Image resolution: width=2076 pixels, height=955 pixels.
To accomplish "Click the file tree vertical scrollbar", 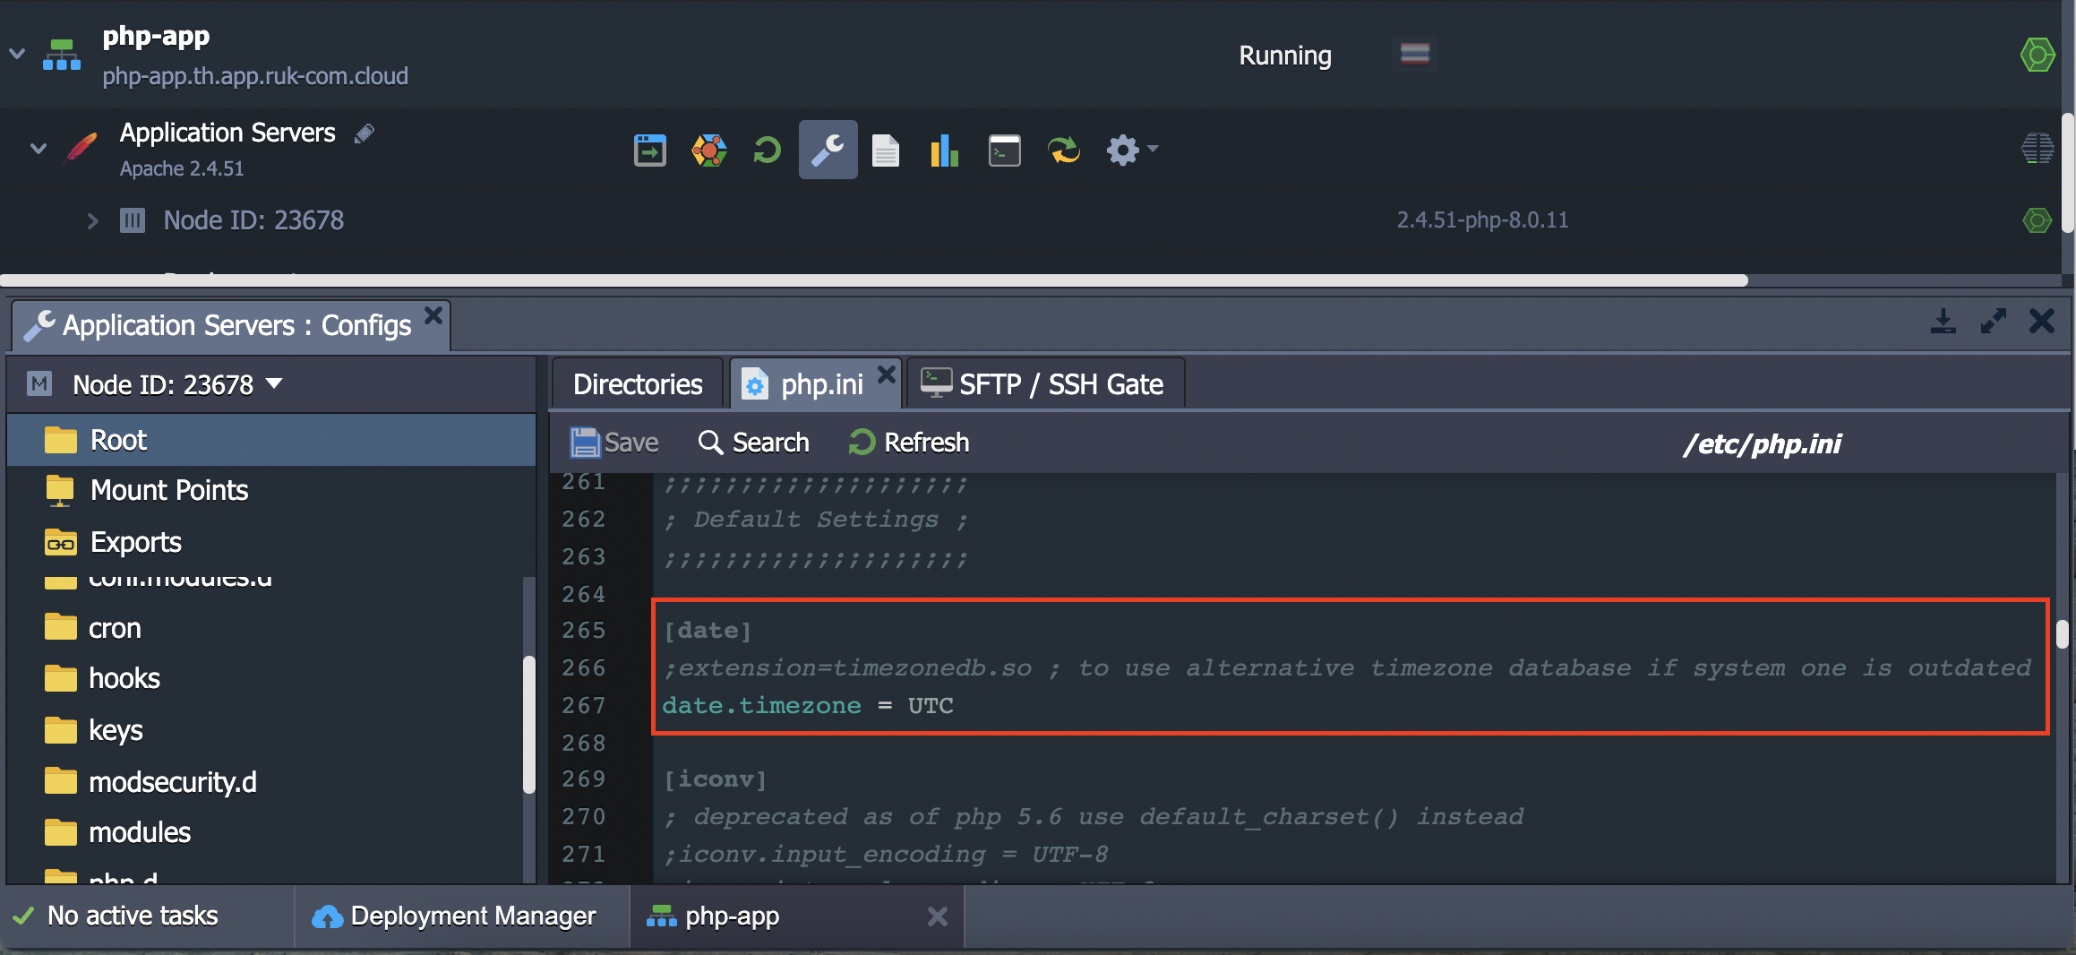I will 529,724.
